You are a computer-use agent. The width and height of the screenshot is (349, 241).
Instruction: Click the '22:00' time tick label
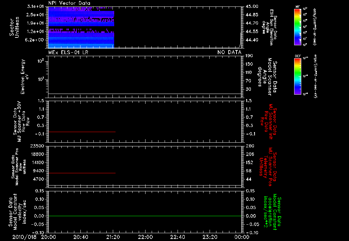145,237
